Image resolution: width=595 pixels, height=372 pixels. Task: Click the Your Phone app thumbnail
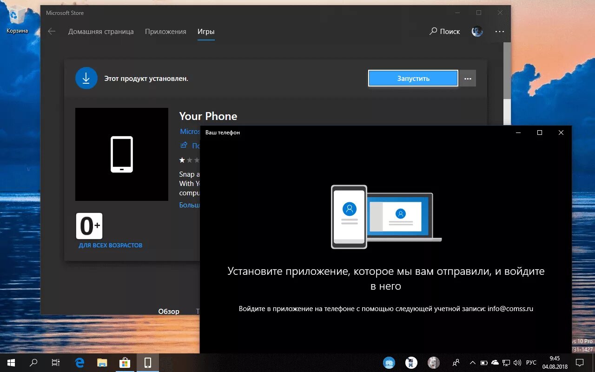pyautogui.click(x=122, y=154)
